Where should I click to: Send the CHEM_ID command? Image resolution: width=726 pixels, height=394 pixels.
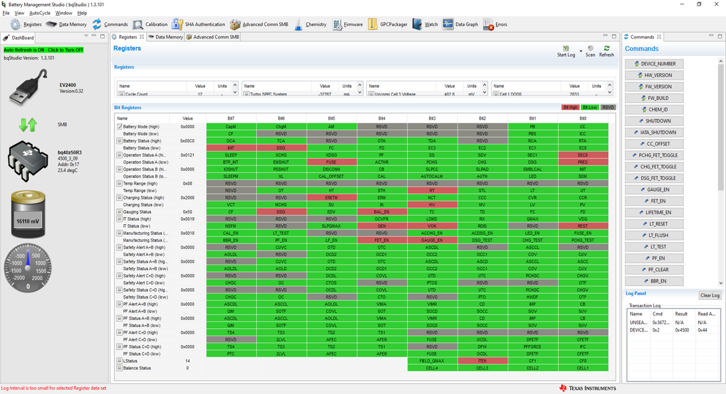point(654,110)
